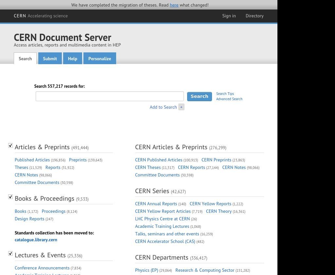Click the blue Search button

point(200,97)
